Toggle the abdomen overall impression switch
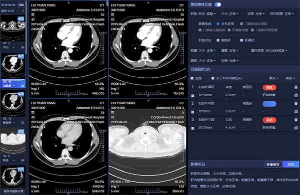 coord(217,4)
